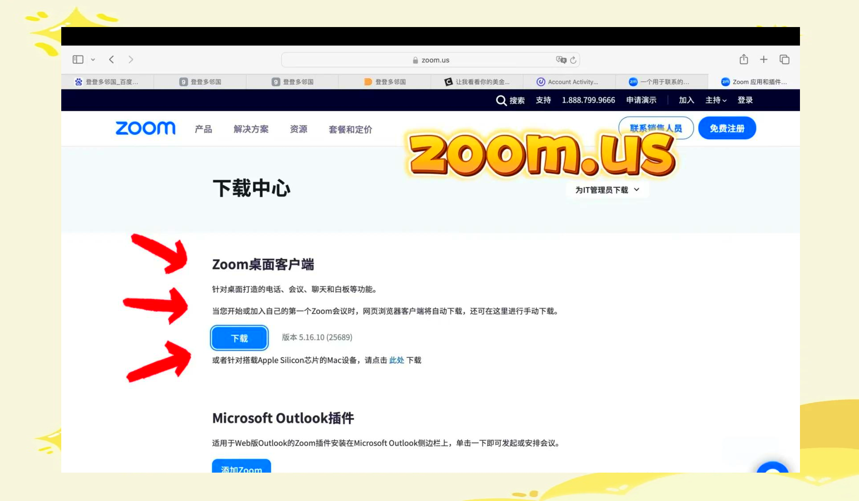Open the sidebar options chevron

click(x=93, y=59)
